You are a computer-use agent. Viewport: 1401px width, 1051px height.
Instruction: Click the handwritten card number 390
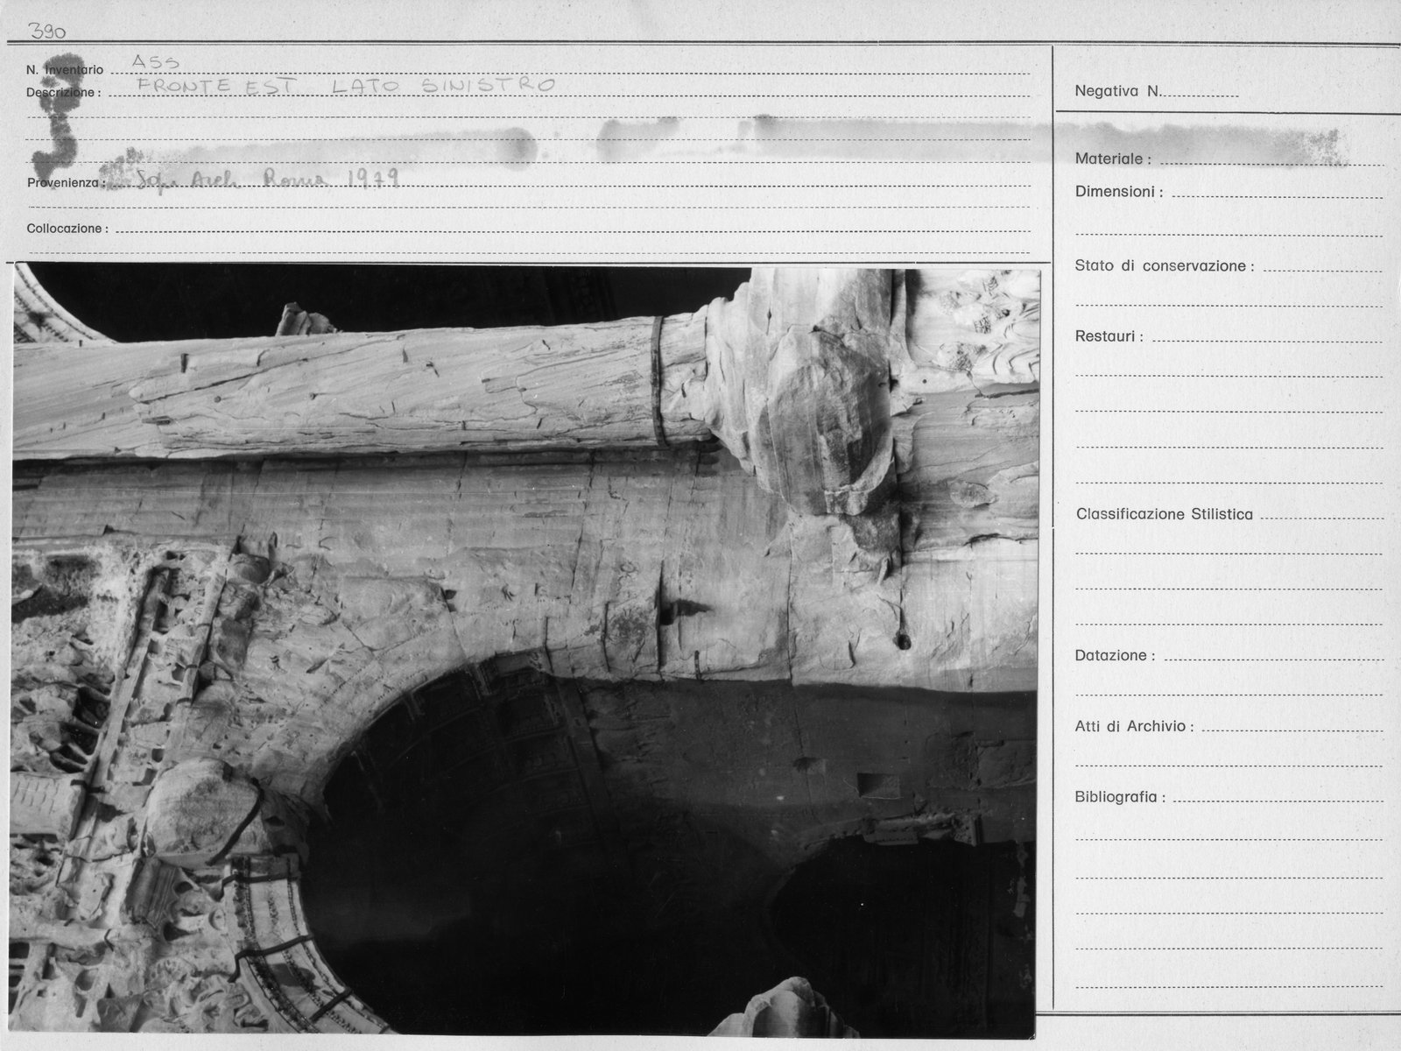(x=48, y=31)
